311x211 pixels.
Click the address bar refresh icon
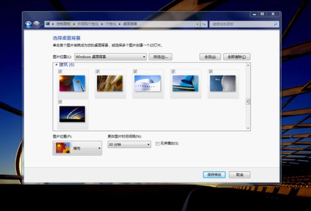click(204, 24)
